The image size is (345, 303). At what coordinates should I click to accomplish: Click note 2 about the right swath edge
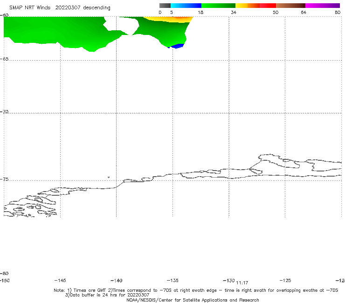click(x=223, y=290)
